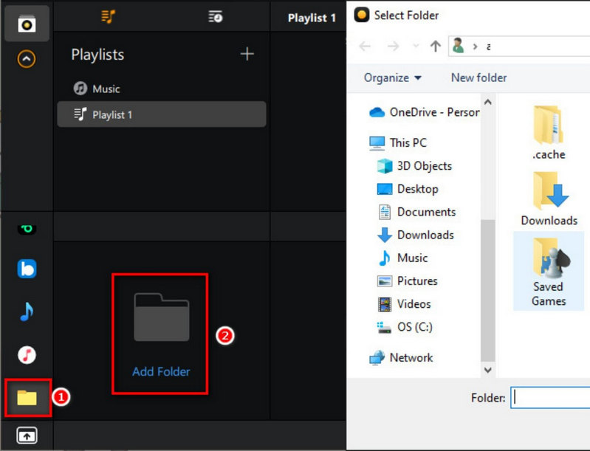Select the Music playlist
The width and height of the screenshot is (590, 451).
[97, 89]
